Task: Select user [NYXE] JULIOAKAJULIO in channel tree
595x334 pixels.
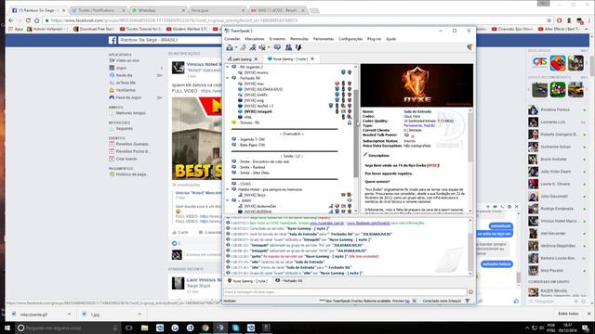Action: pyautogui.click(x=263, y=89)
